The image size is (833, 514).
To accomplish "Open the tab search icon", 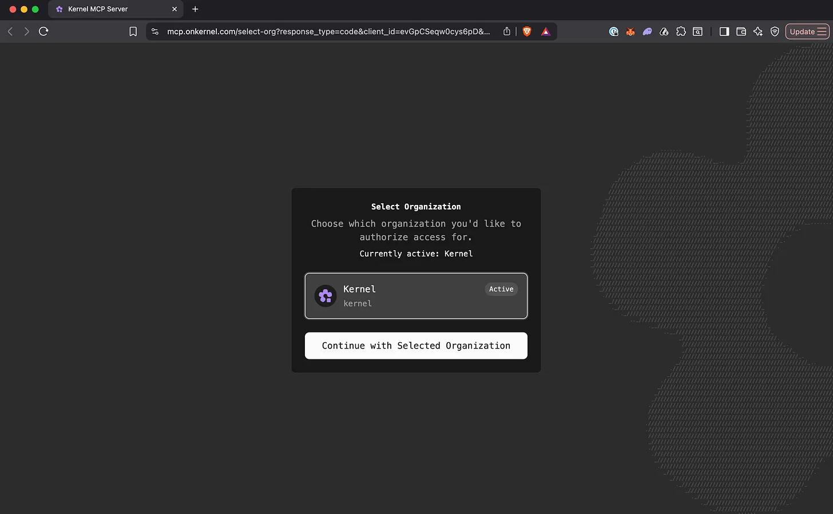I will (x=697, y=31).
